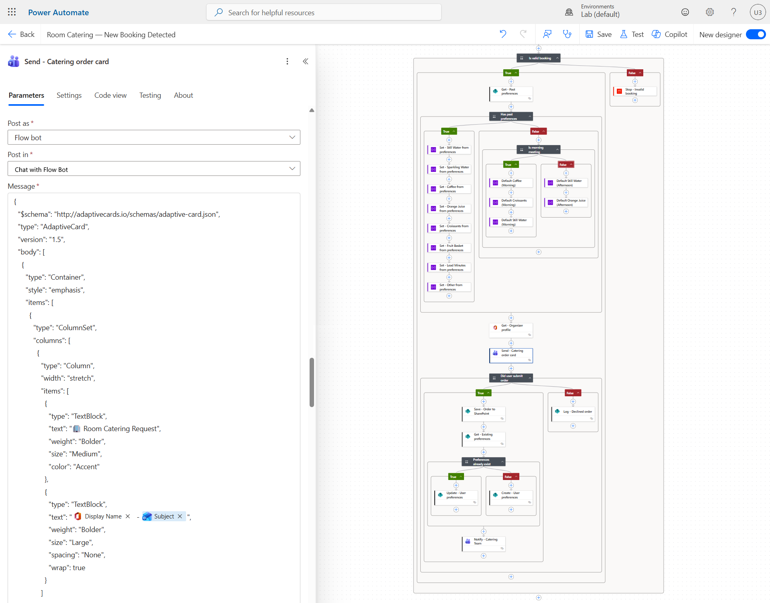Open the more options ellipsis menu
The width and height of the screenshot is (770, 603).
(287, 61)
